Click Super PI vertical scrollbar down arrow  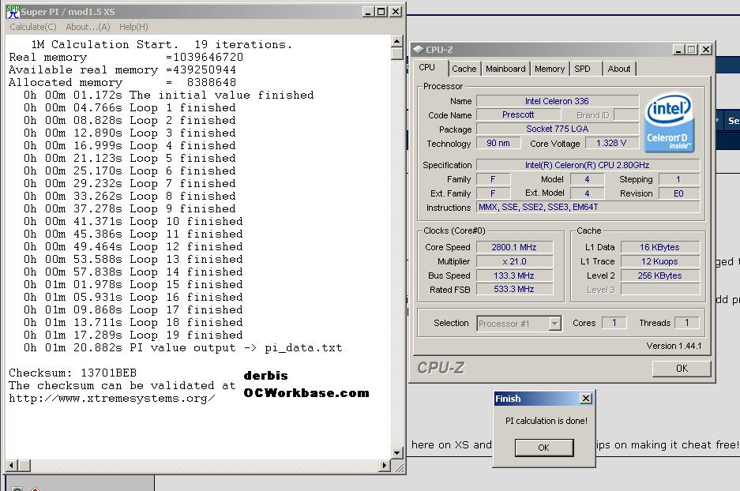click(x=397, y=453)
